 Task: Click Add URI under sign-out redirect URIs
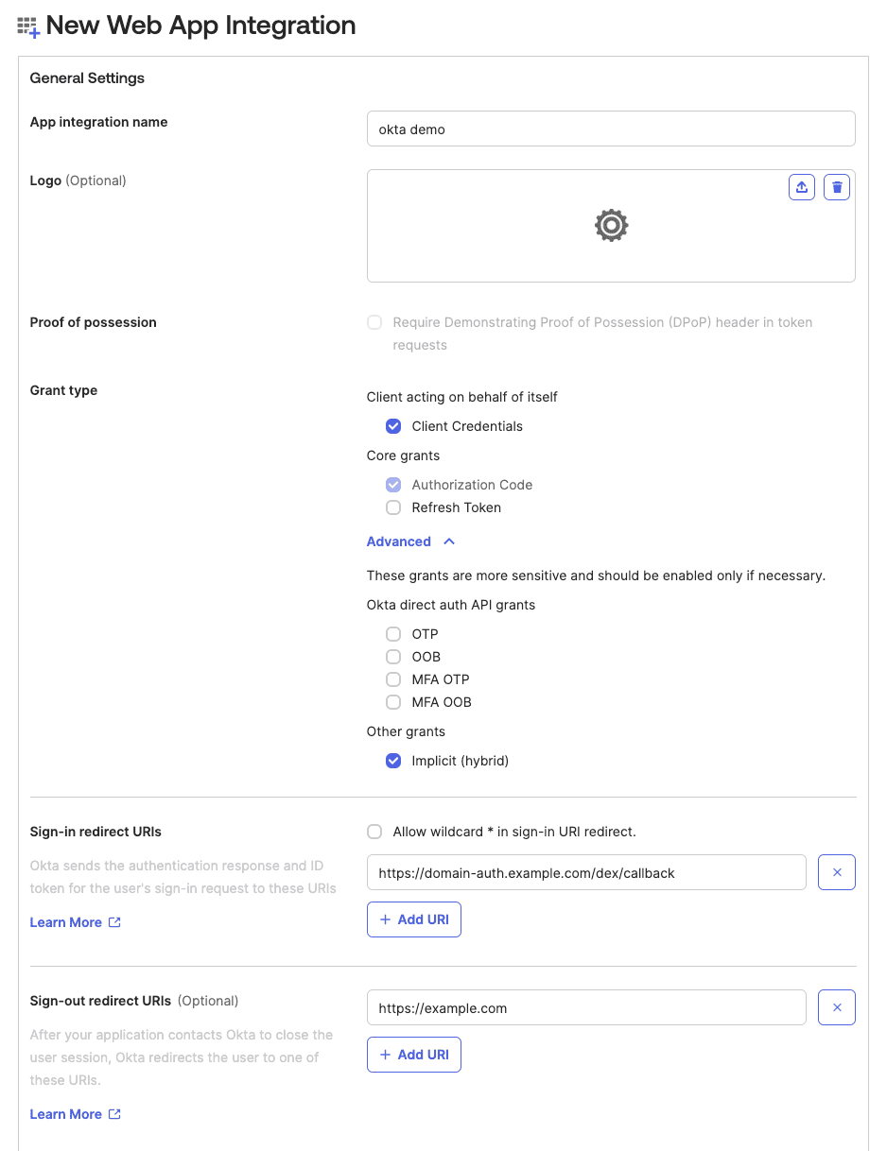pyautogui.click(x=413, y=1054)
